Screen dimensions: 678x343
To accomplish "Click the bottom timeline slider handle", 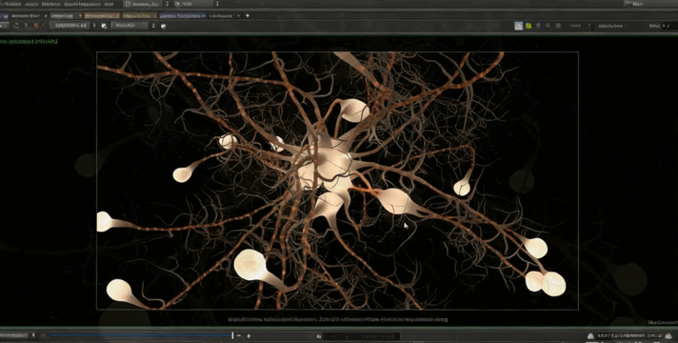I will [x=232, y=335].
